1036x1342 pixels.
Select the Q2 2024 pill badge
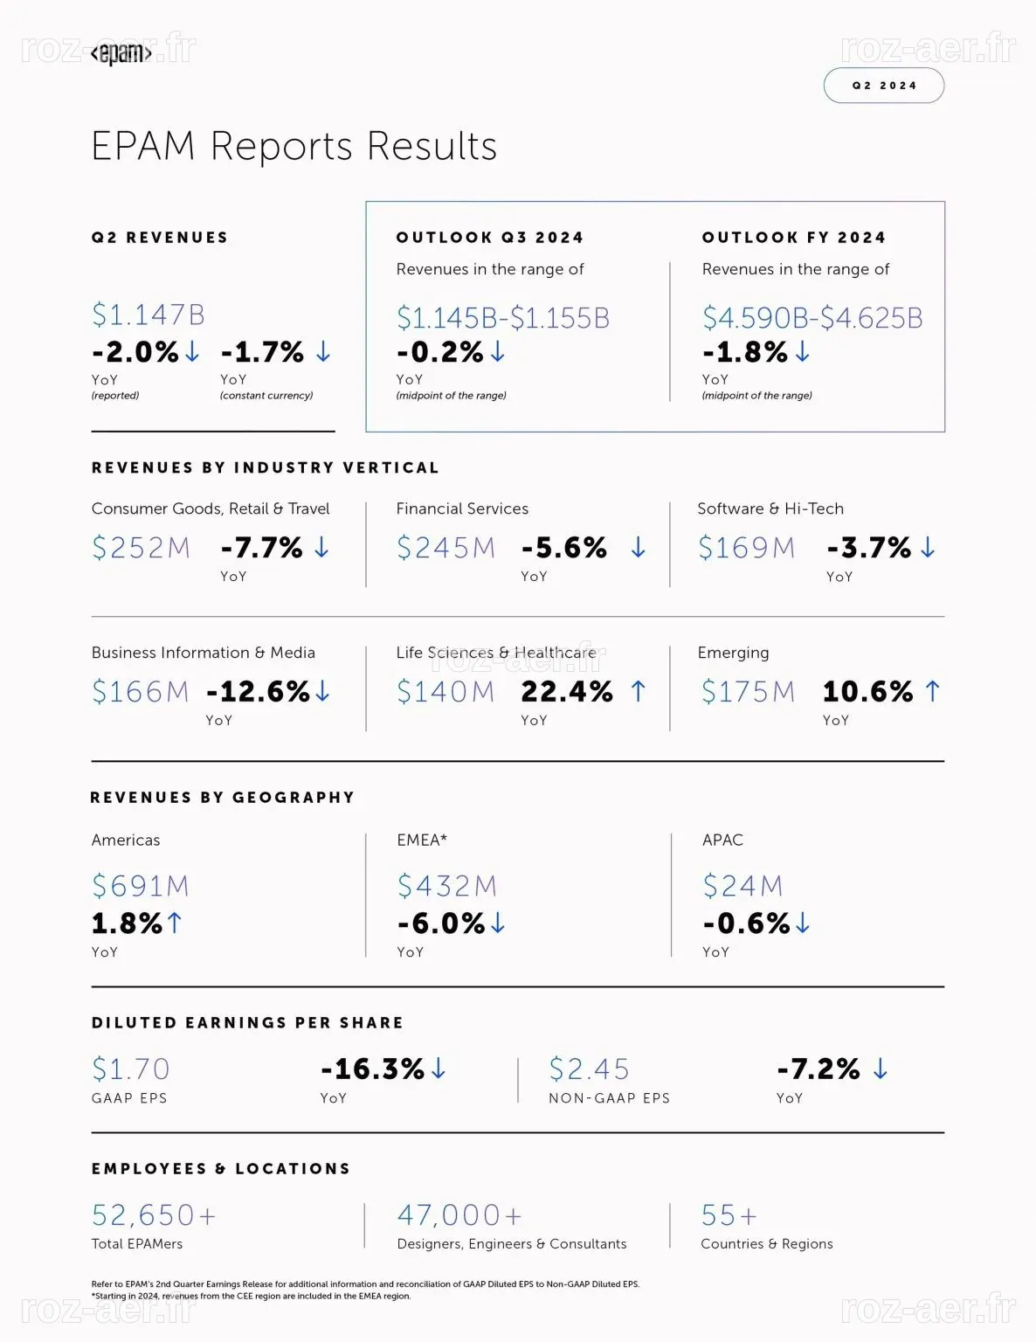pos(884,86)
